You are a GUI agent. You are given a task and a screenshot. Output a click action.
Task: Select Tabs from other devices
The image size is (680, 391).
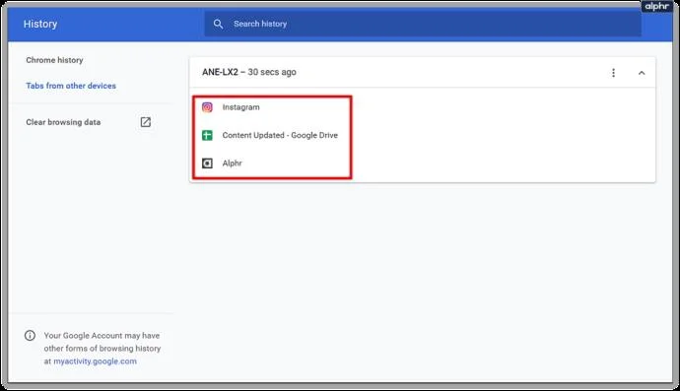(x=71, y=86)
